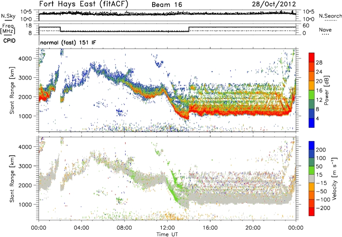Click the "-200" label on the velocity colorbar

[323, 208]
